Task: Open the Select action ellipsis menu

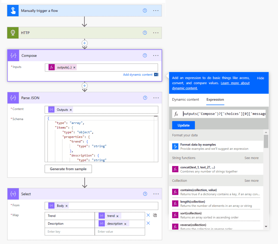Action: 156,194
